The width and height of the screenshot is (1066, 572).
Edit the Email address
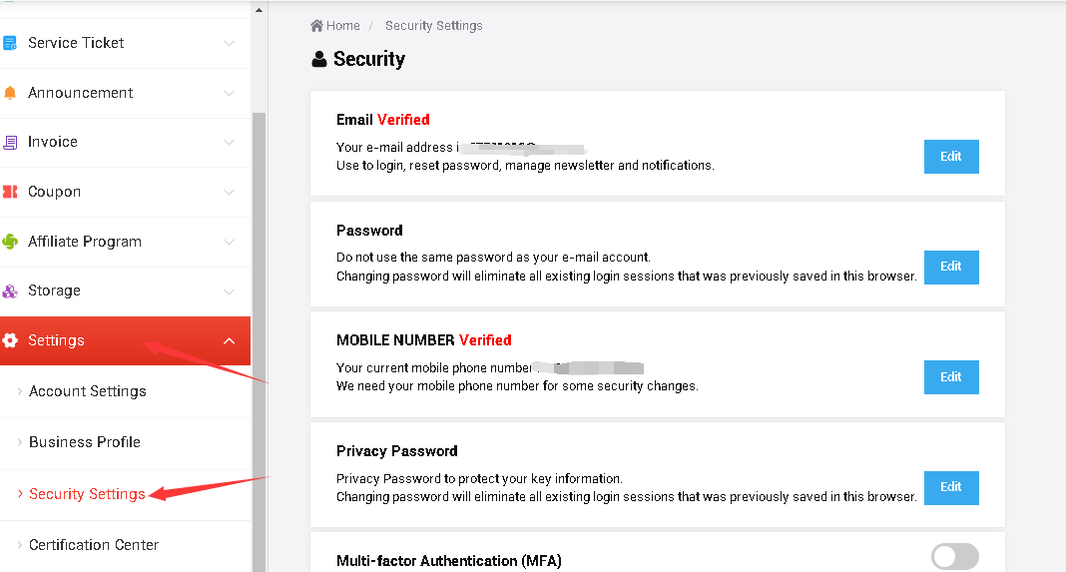[950, 157]
